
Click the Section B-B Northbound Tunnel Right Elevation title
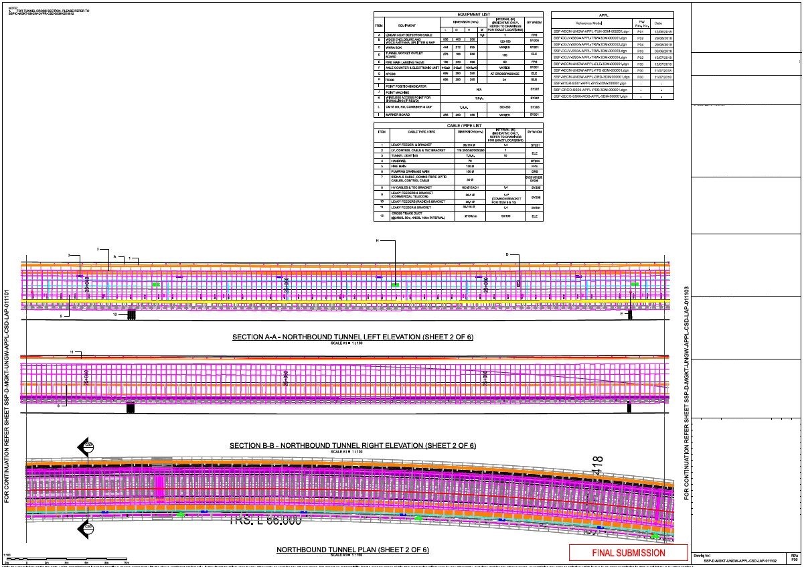pyautogui.click(x=353, y=445)
